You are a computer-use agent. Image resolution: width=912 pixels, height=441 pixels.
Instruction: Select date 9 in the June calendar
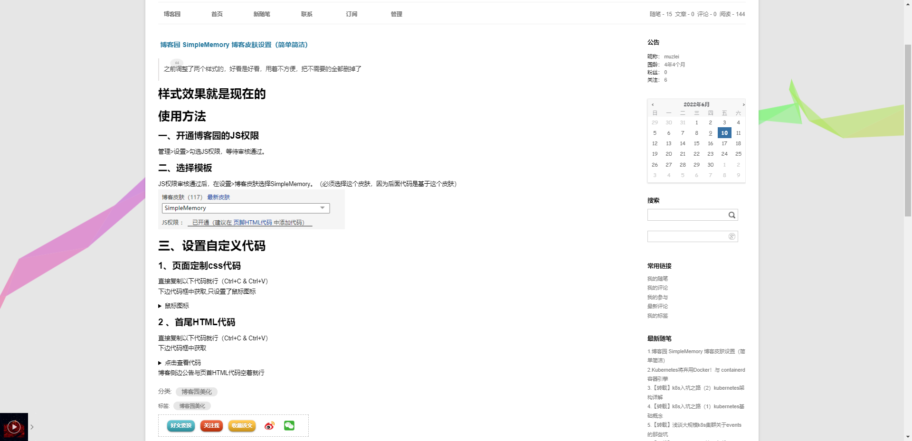click(x=710, y=133)
